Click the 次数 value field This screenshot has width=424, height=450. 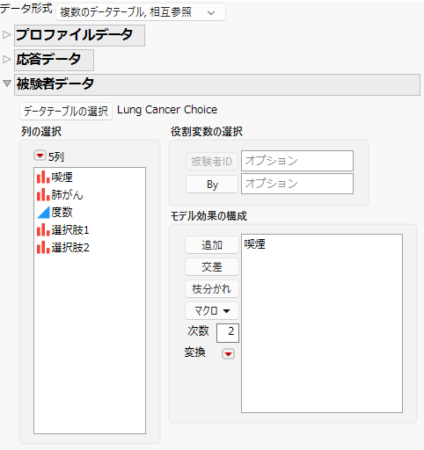(228, 333)
